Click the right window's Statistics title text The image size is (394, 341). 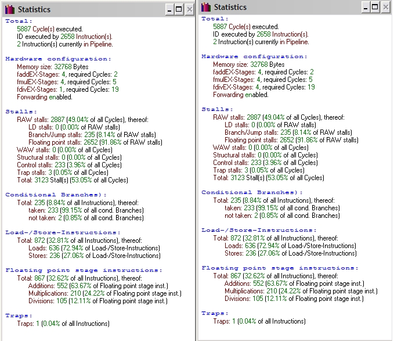[x=230, y=8]
